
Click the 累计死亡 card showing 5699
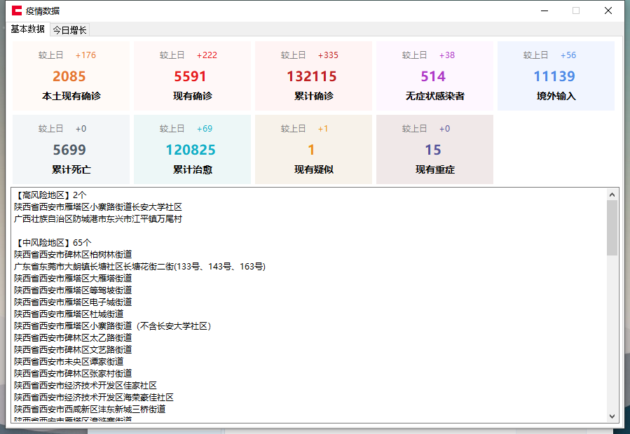click(x=71, y=149)
